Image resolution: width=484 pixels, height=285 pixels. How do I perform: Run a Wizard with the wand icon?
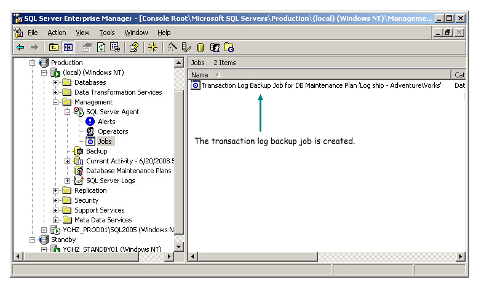[172, 47]
